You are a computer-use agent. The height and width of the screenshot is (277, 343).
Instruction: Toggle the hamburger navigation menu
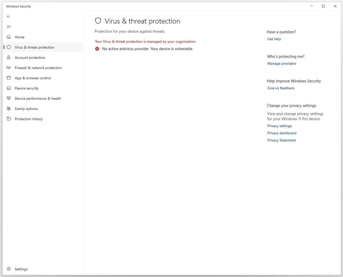coord(9,27)
